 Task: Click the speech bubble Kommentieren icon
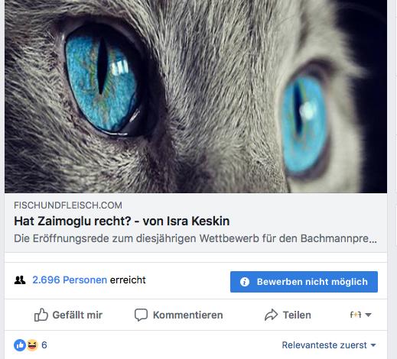pos(141,315)
